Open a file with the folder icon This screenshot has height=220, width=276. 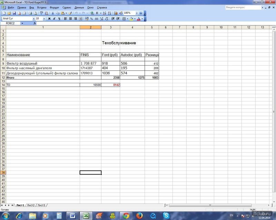9,13
